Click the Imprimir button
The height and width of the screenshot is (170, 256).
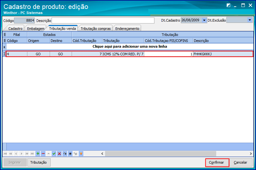(x=15, y=162)
